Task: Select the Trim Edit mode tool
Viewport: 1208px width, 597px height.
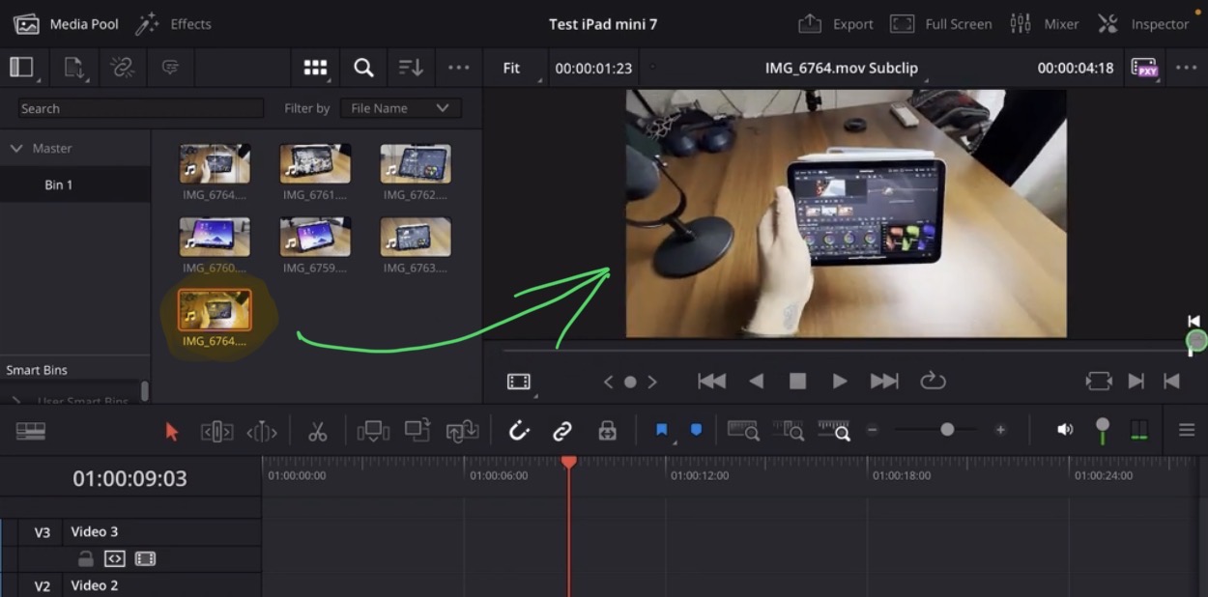Action: tap(216, 431)
